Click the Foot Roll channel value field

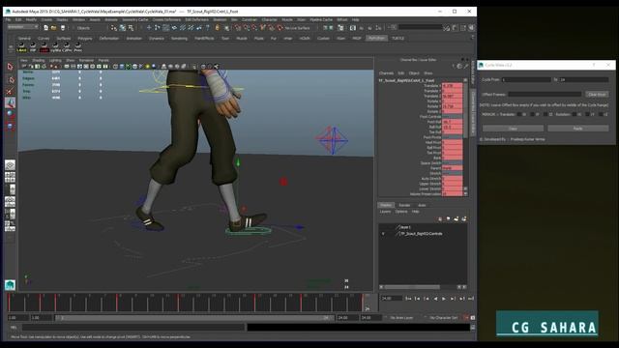[452, 122]
